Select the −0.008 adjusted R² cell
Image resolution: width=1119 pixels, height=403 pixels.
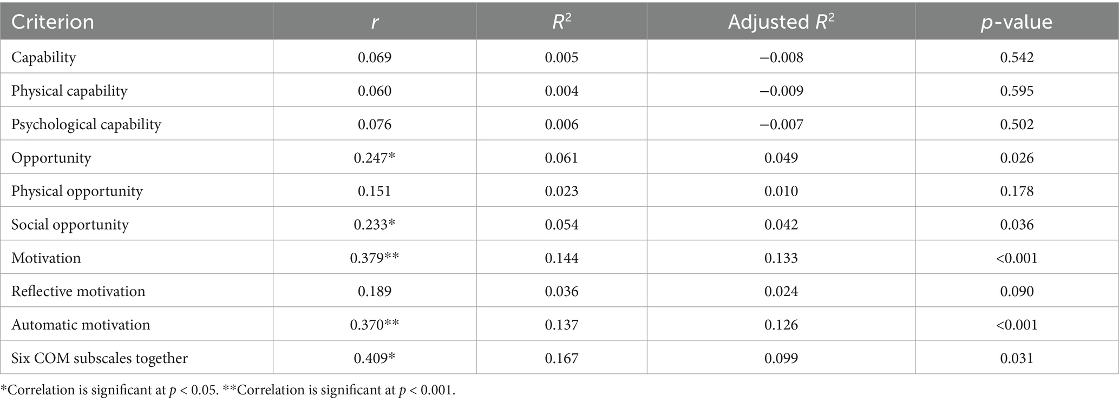point(781,57)
